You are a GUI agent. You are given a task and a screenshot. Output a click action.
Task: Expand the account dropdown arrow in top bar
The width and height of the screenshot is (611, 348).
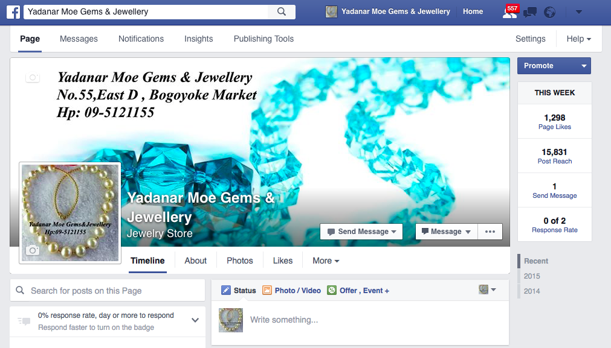[x=579, y=12]
